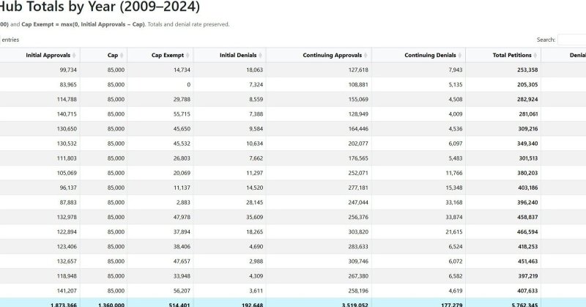
Task: Click the Initial Approvals header label
Action: coord(48,56)
